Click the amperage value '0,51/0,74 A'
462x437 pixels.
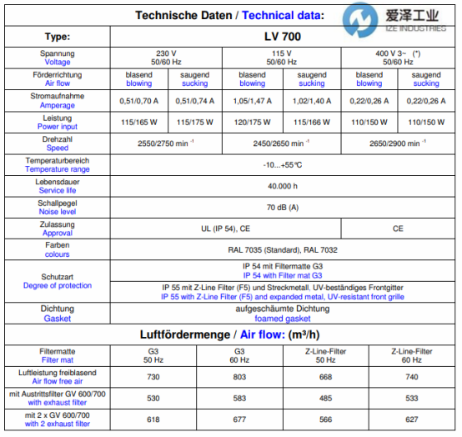(195, 101)
